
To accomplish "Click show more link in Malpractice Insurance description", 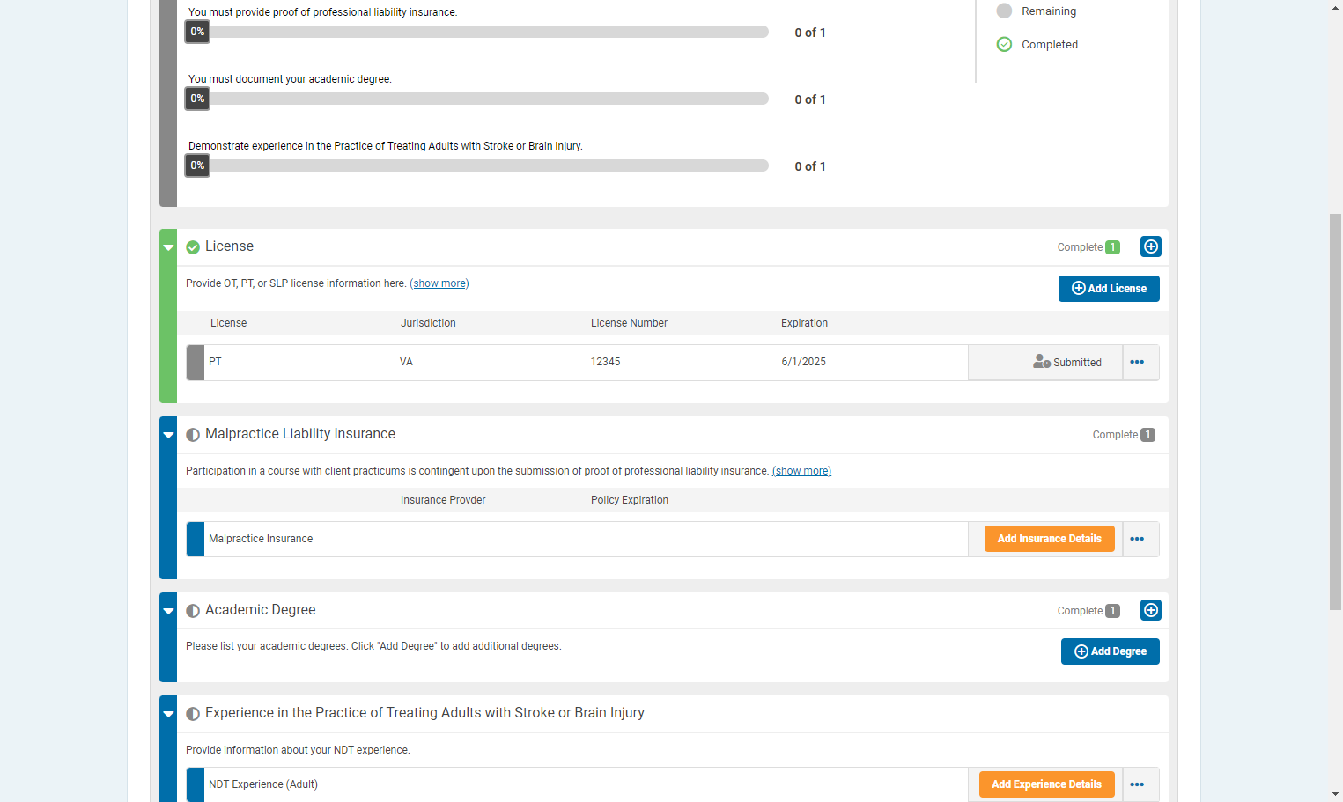I will pos(801,471).
